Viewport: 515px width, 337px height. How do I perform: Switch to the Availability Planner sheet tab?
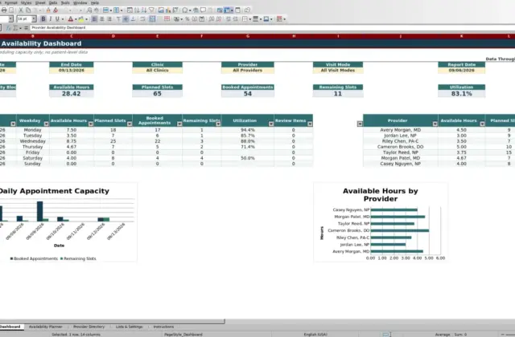pyautogui.click(x=46, y=327)
